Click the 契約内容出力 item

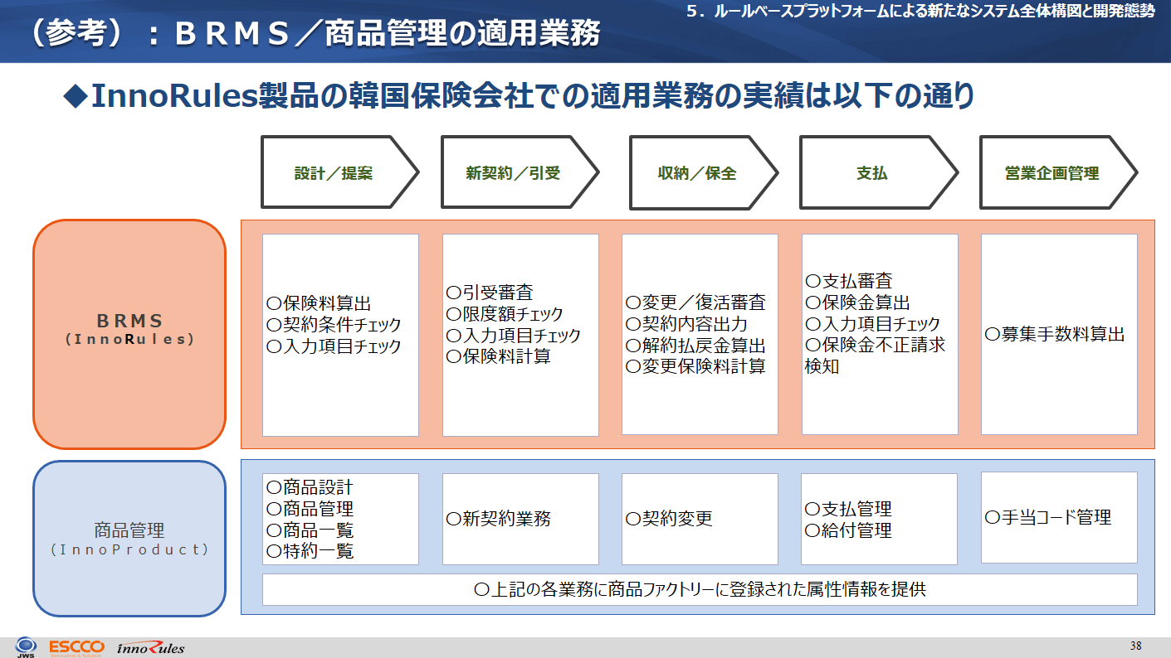click(686, 324)
